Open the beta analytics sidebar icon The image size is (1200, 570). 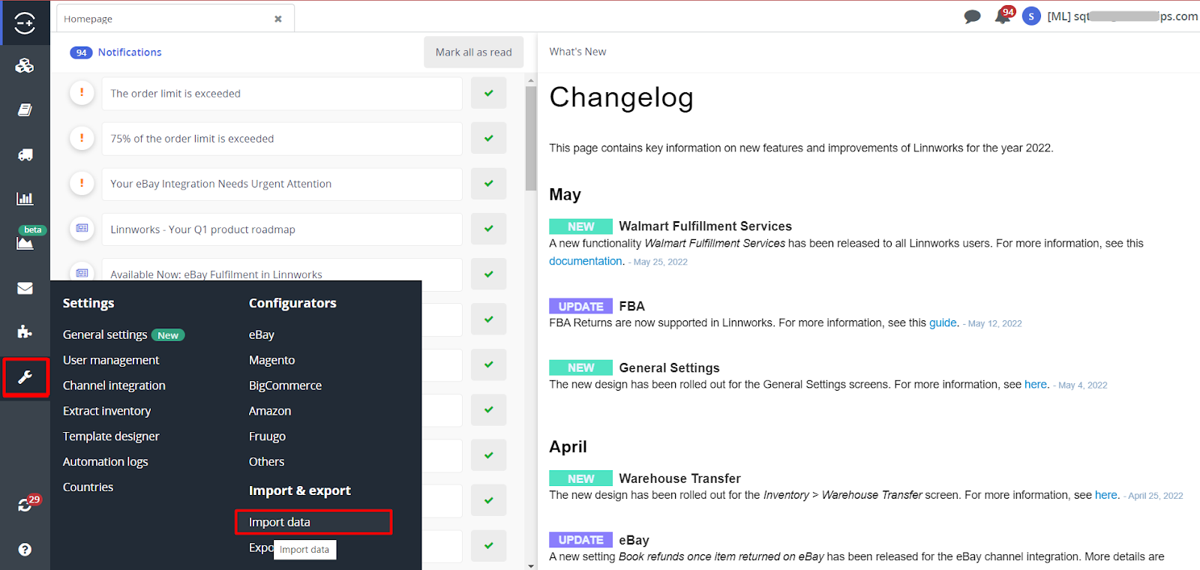tap(25, 241)
